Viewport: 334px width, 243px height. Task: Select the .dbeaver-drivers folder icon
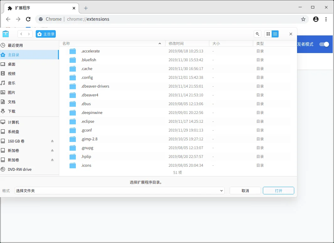coord(73,86)
